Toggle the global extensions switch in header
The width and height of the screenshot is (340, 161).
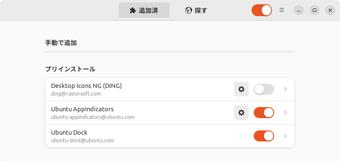click(262, 10)
